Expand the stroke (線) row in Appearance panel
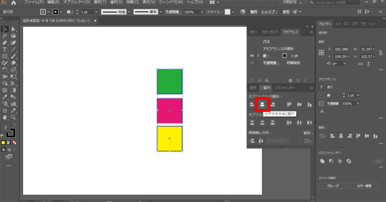 pyautogui.click(x=257, y=56)
